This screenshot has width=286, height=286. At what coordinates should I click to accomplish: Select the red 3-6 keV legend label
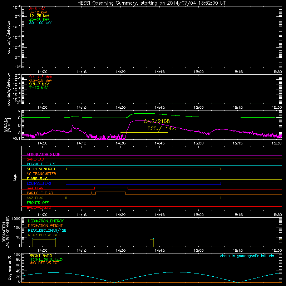pyautogui.click(x=37, y=9)
